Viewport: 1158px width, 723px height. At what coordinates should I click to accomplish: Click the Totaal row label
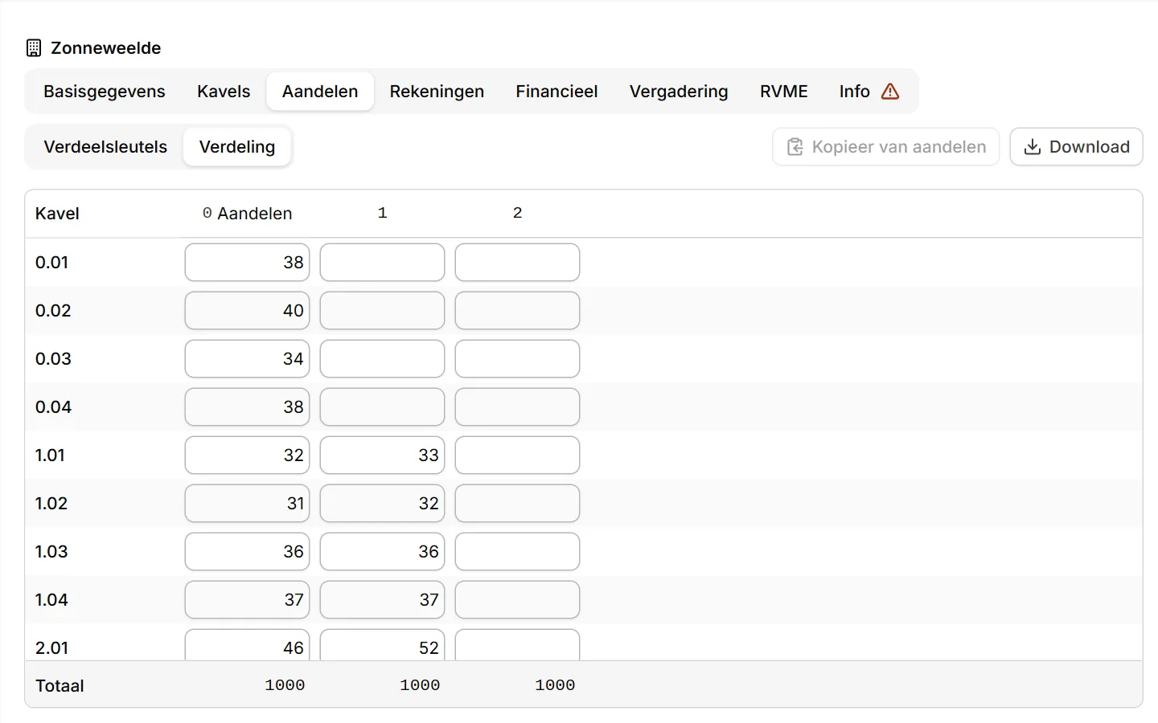point(60,686)
